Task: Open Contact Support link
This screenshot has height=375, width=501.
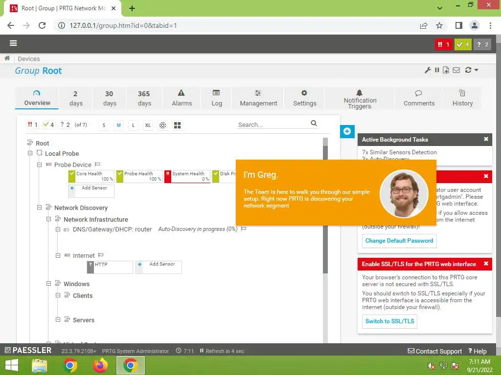Action: (435, 351)
